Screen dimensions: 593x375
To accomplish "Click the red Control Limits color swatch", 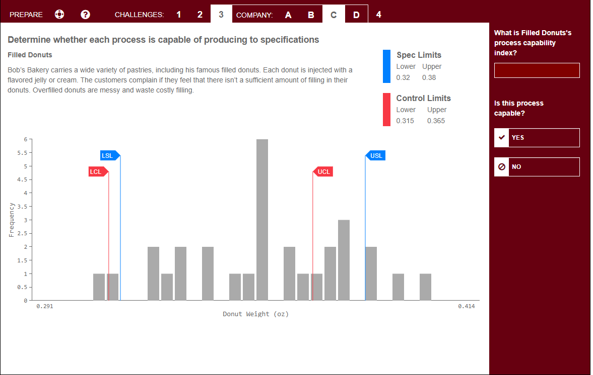I will click(386, 110).
